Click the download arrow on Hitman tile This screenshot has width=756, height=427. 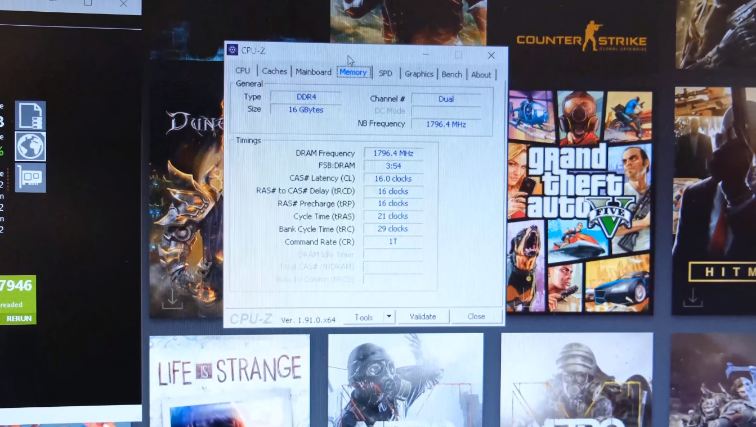(x=692, y=297)
